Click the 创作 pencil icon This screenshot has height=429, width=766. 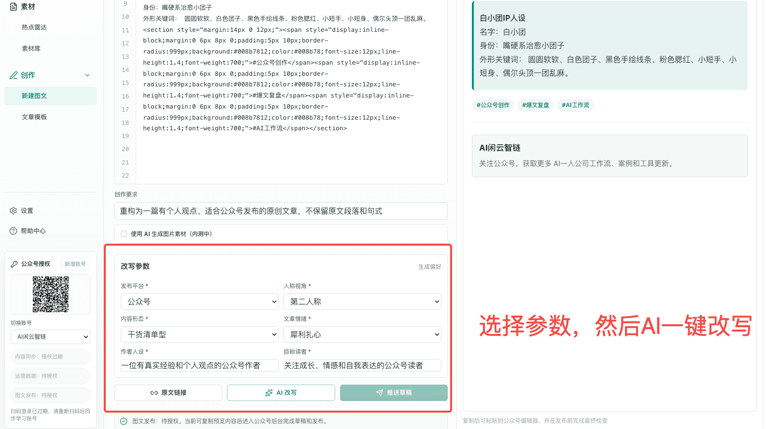tap(14, 75)
